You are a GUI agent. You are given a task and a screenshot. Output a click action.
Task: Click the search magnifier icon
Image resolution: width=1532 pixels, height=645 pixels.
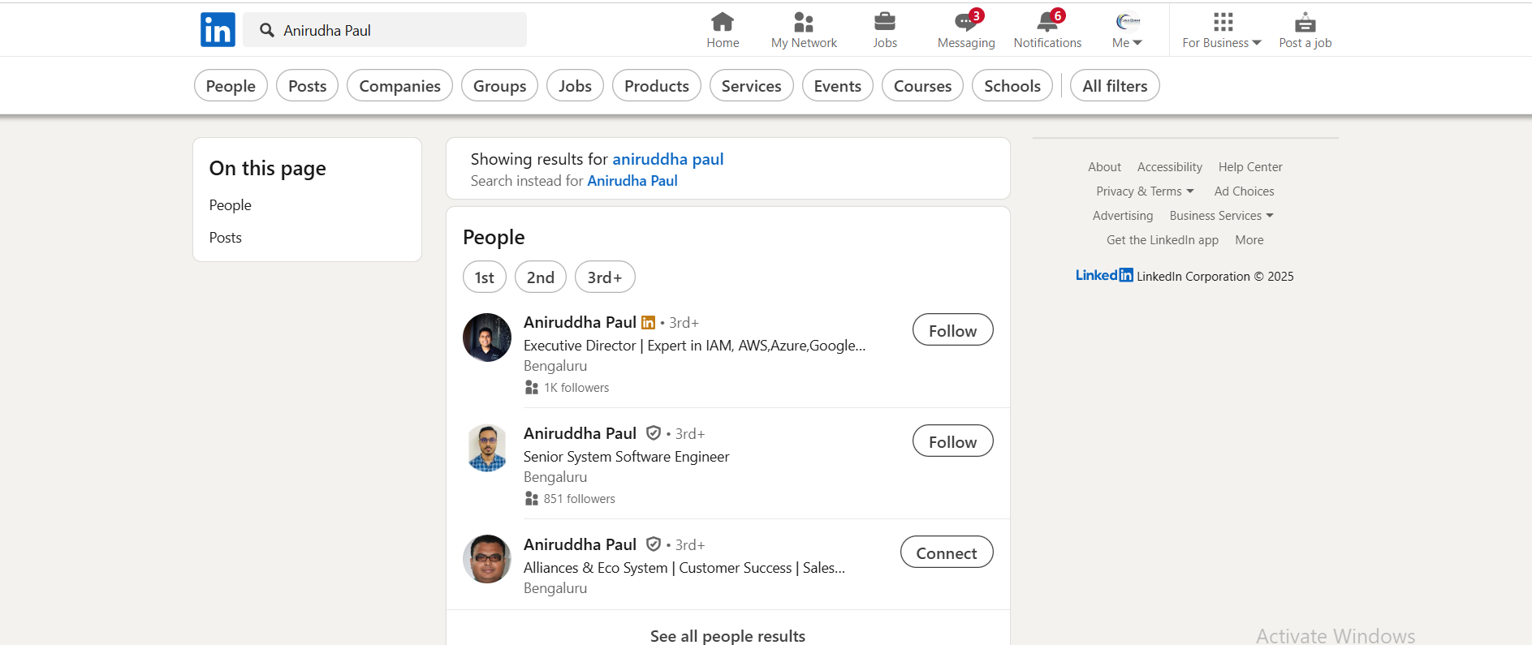point(266,30)
